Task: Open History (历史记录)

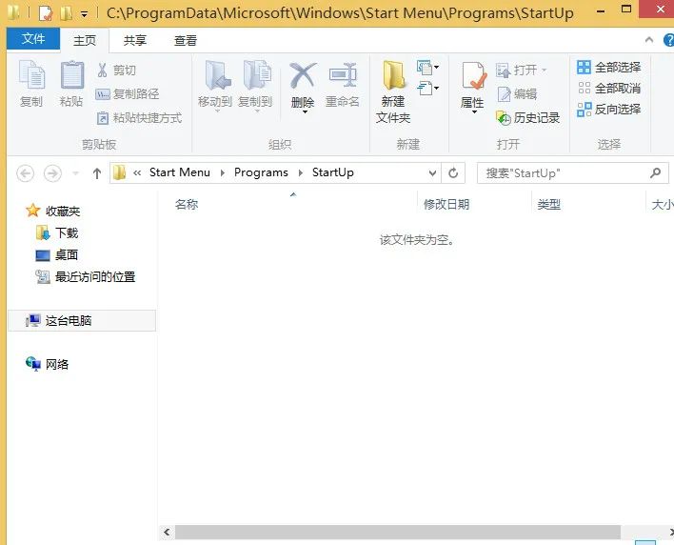Action: pyautogui.click(x=528, y=117)
